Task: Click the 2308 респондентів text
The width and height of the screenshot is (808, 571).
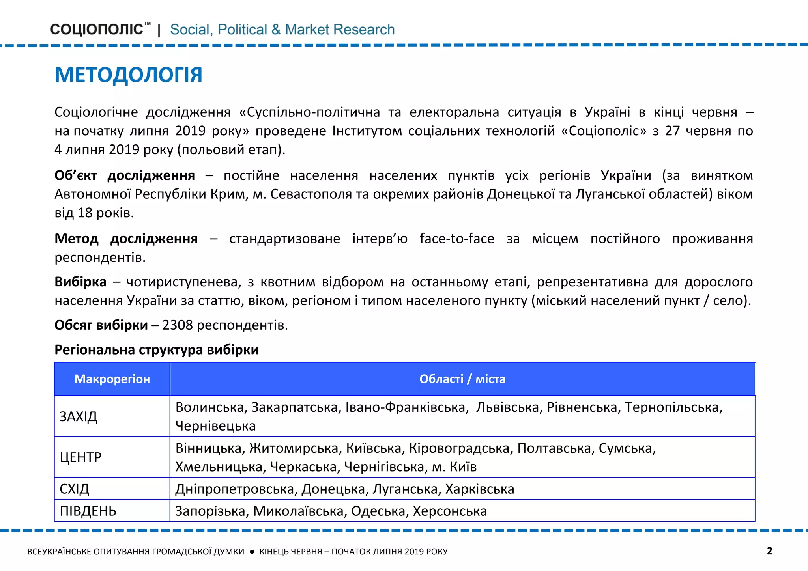Action: [225, 325]
